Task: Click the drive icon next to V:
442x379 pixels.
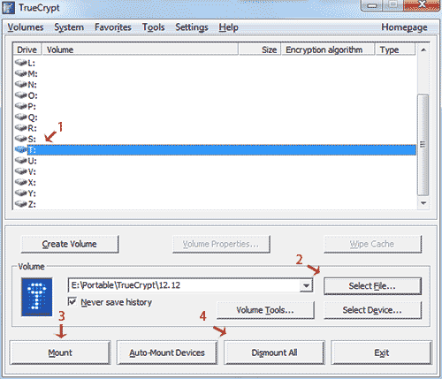Action: click(20, 171)
